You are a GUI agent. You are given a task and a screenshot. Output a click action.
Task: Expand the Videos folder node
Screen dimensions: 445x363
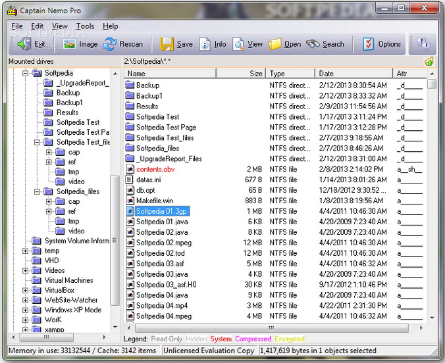click(x=25, y=270)
